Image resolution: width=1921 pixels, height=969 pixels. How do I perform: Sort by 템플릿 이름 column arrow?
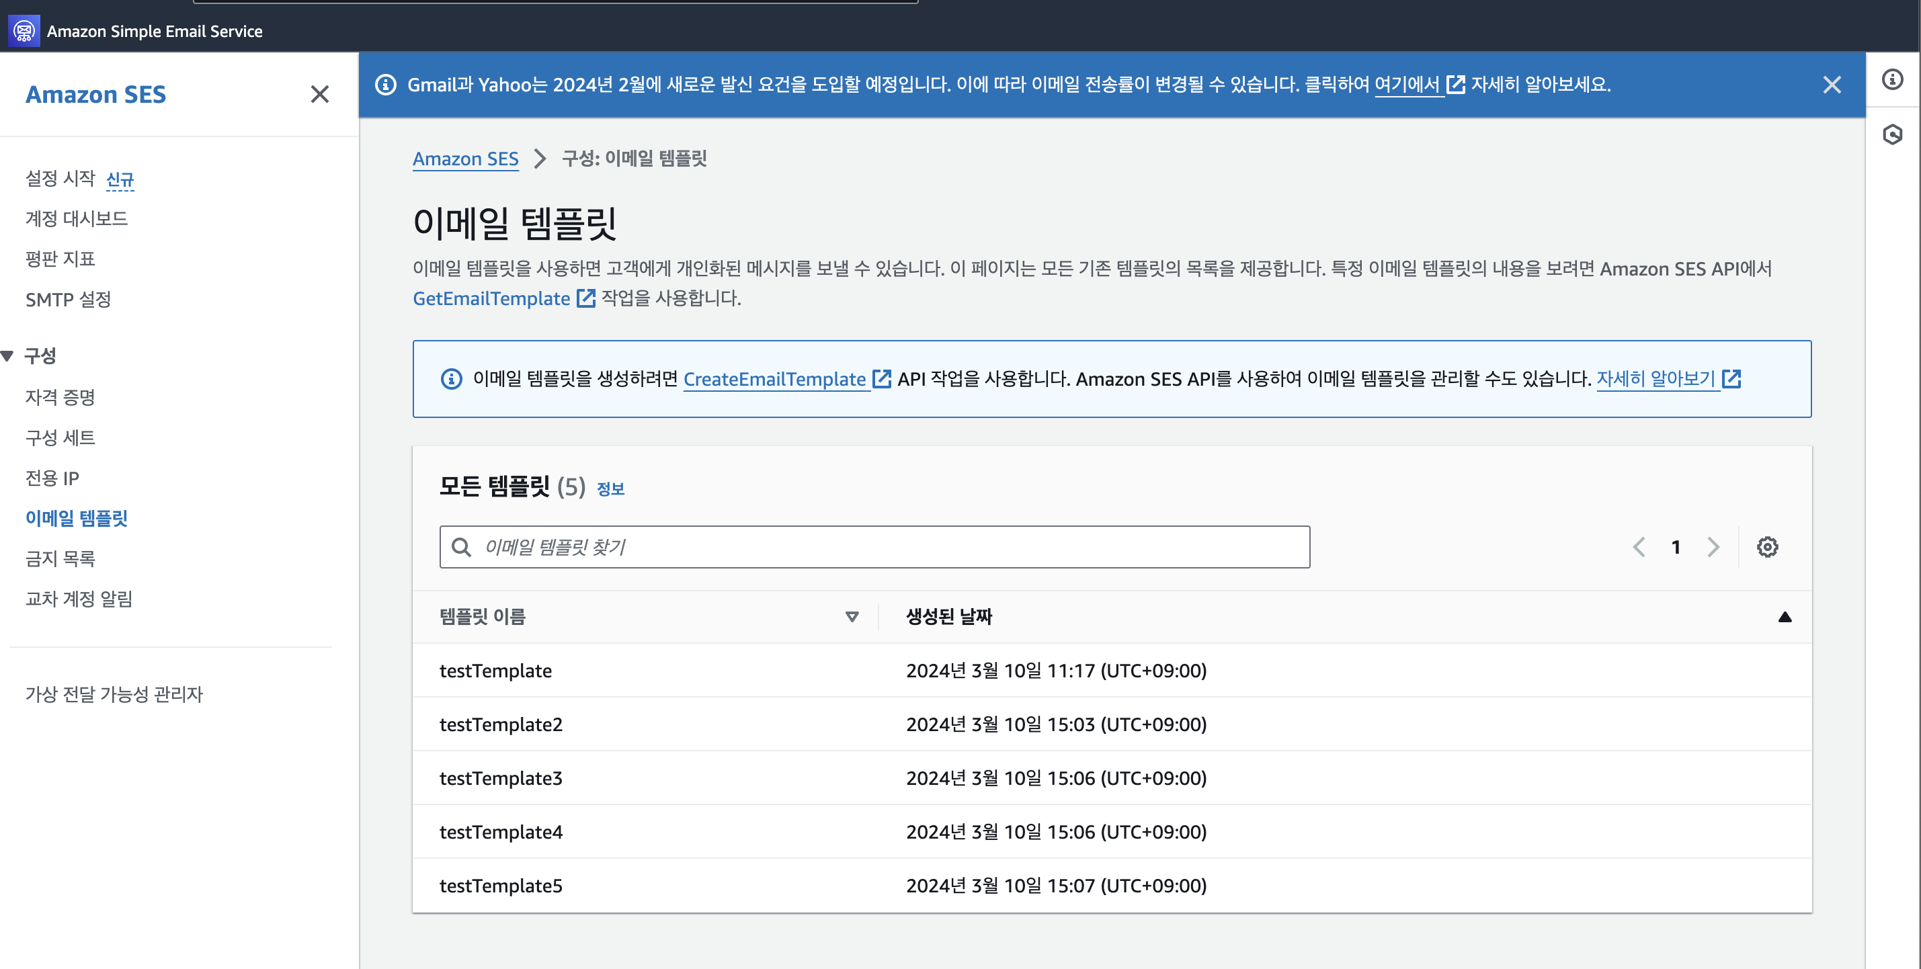pyautogui.click(x=852, y=616)
